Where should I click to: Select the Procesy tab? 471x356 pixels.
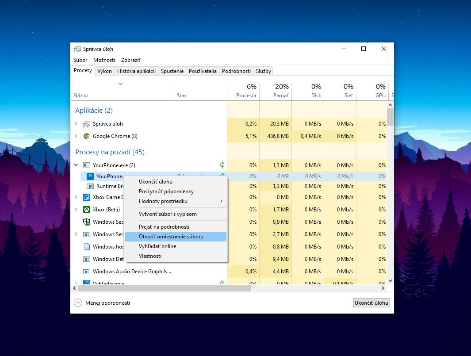[x=83, y=70]
